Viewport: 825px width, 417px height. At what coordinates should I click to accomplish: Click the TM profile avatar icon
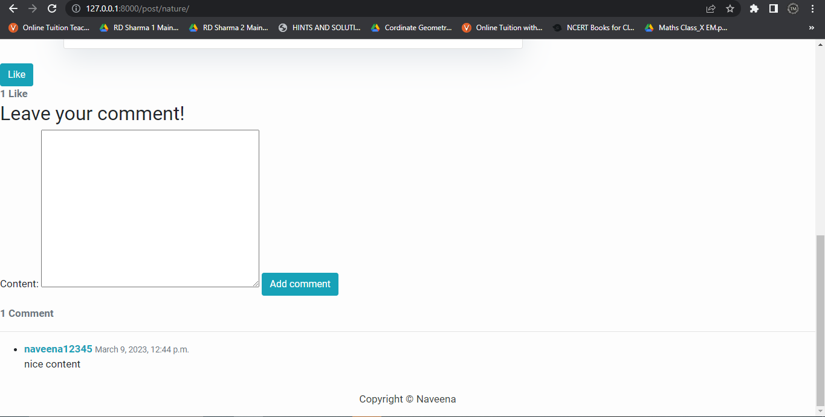pyautogui.click(x=792, y=8)
